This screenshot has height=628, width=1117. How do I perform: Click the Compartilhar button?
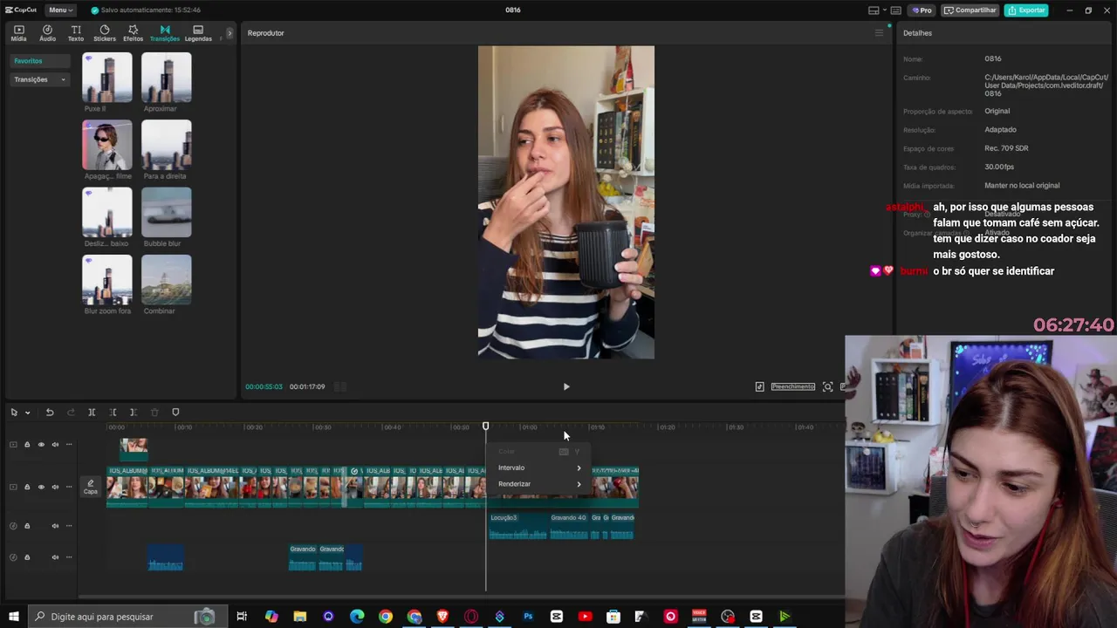pos(970,10)
